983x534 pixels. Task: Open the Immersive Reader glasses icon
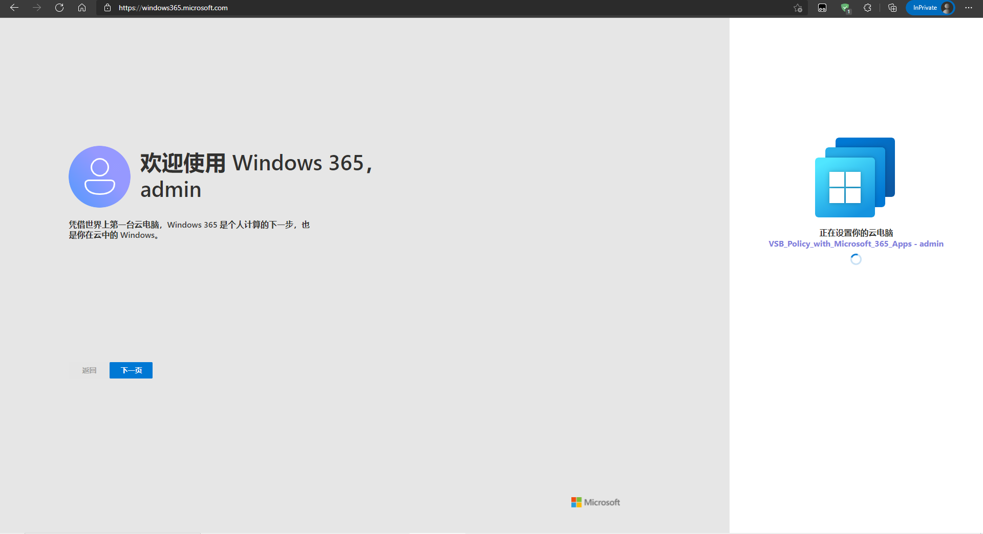tap(822, 8)
